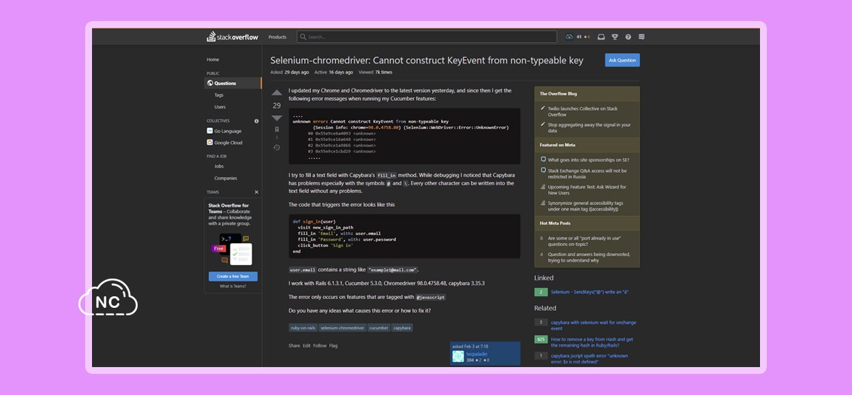Click the Ask Question button
Image resolution: width=852 pixels, height=395 pixels.
[x=622, y=60]
